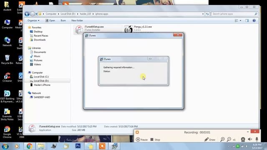Viewport: 267px width, 150px height.
Task: Select Computer in the address breadcrumb
Action: pos(51,14)
